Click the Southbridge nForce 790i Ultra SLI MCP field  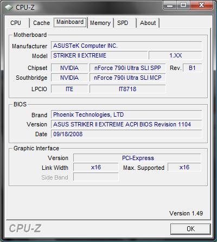[x=127, y=78]
